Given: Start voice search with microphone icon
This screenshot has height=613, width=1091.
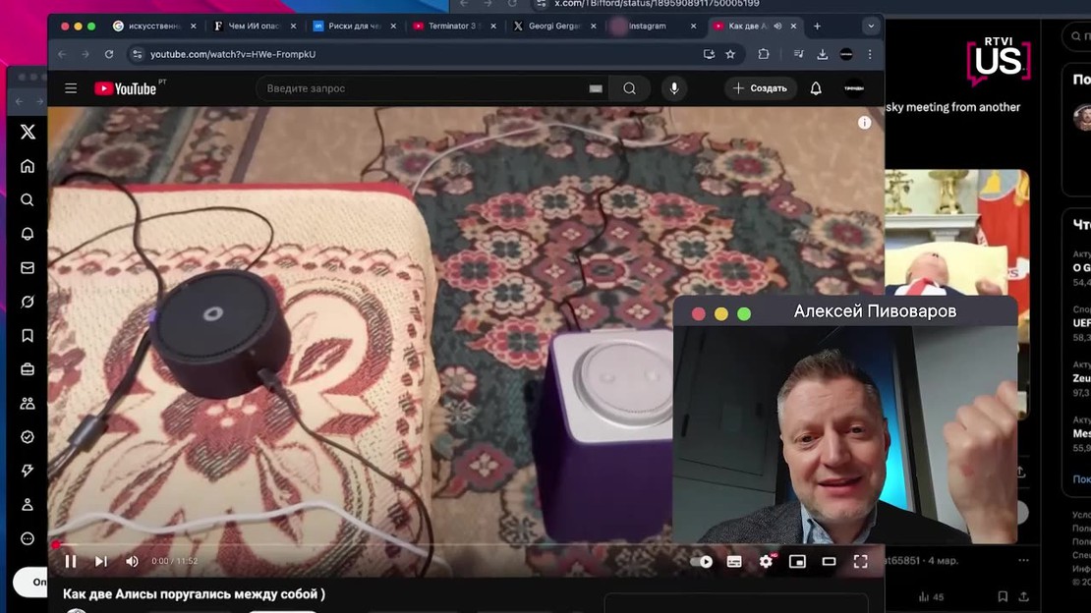Looking at the screenshot, I should 674,88.
